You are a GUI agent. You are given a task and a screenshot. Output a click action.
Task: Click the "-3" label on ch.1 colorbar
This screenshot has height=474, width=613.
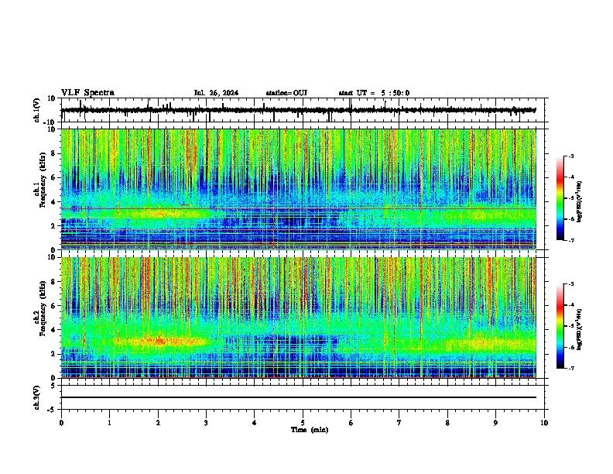[570, 156]
